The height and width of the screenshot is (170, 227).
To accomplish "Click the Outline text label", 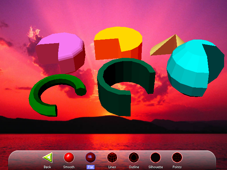I will [134, 167].
